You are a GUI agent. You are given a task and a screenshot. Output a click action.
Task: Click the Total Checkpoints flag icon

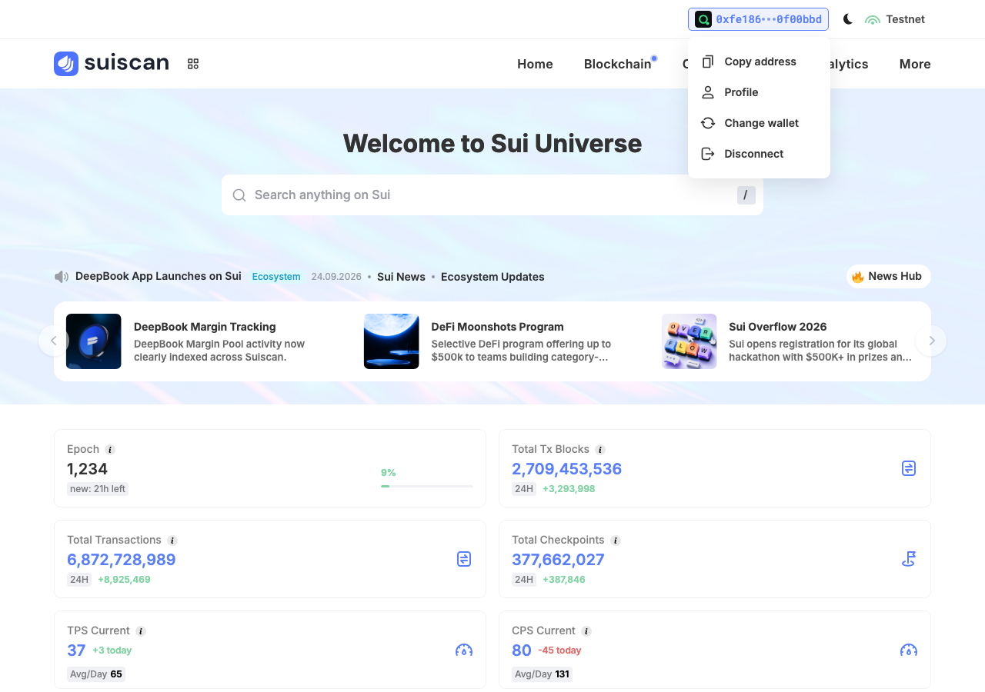tap(909, 559)
